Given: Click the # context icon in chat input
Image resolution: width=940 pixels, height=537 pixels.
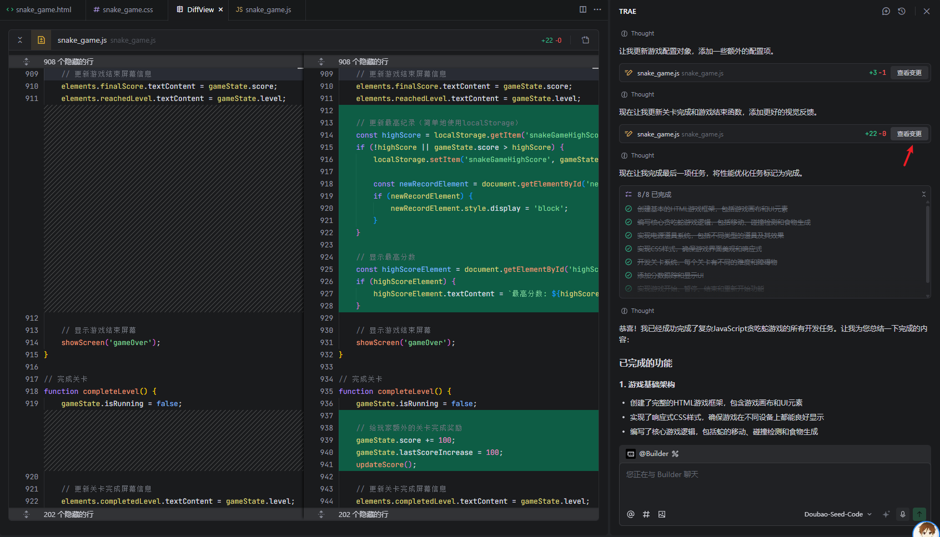Looking at the screenshot, I should click(646, 514).
